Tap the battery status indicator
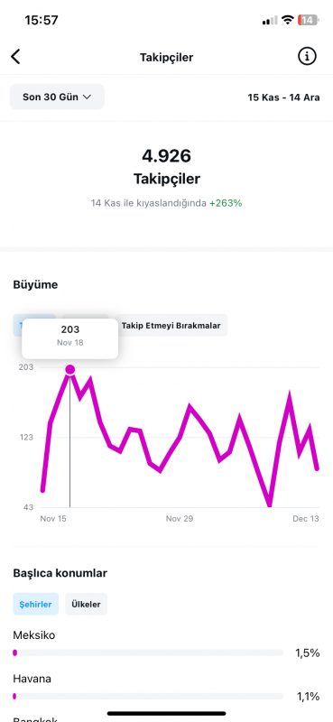This screenshot has height=722, width=333. 308,20
